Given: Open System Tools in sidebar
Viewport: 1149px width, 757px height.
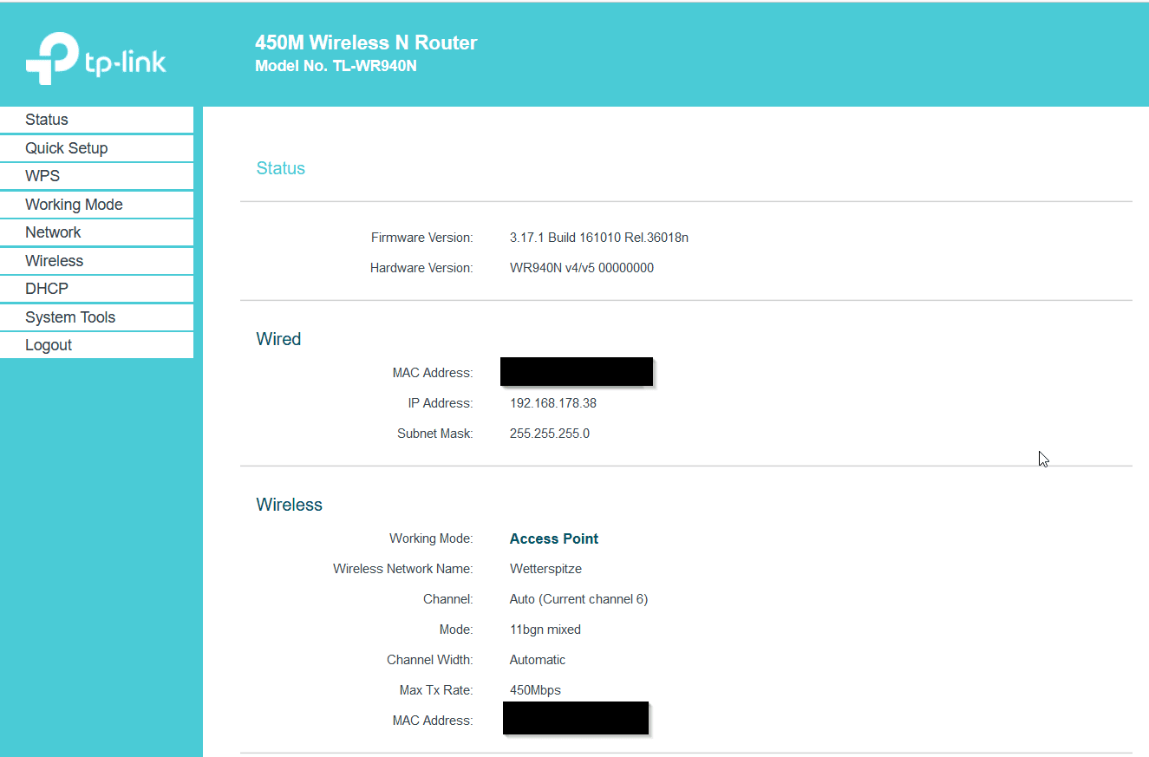Looking at the screenshot, I should [96, 317].
